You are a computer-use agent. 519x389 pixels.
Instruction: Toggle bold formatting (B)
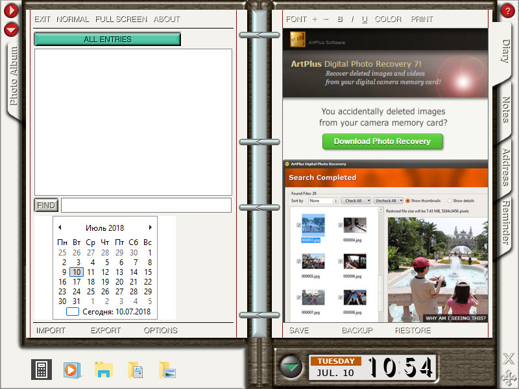point(340,19)
